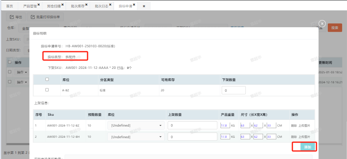Click the height field 33 in the BZ row
The width and height of the screenshot is (347, 159).
(x=271, y=125)
